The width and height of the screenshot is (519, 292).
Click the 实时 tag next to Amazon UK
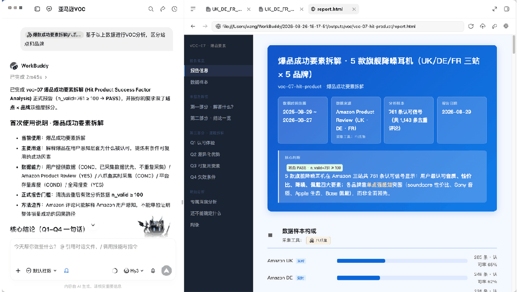coord(301,261)
